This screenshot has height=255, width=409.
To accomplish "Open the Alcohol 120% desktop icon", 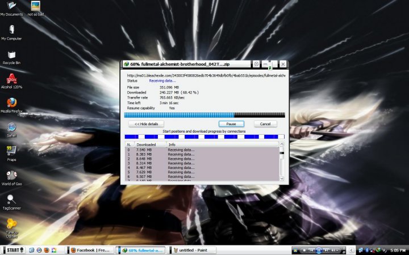I will tap(11, 79).
